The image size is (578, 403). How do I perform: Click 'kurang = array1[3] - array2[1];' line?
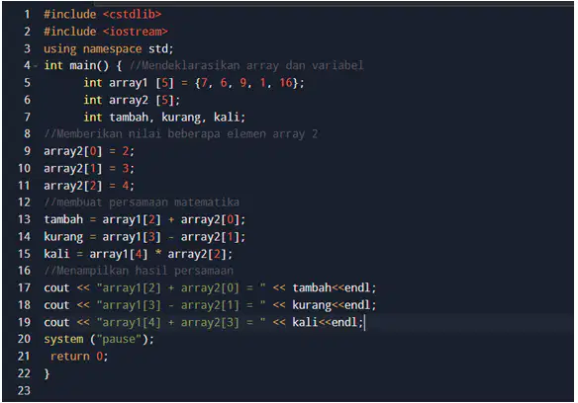tap(144, 237)
